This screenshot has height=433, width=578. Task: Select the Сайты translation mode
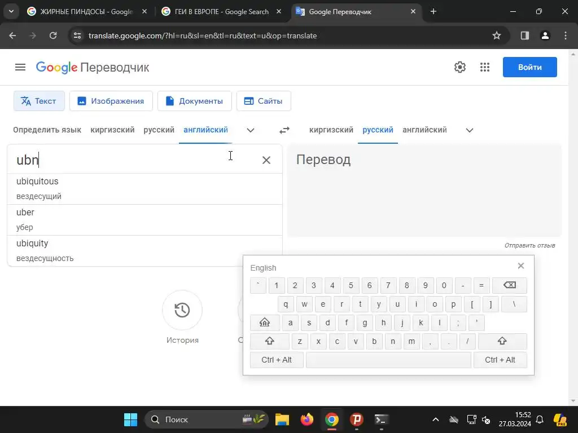click(x=264, y=101)
